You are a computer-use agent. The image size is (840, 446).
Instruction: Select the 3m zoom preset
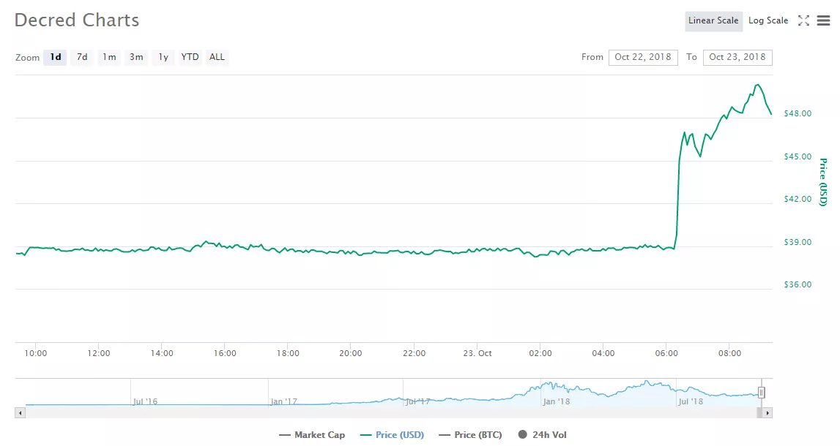135,57
